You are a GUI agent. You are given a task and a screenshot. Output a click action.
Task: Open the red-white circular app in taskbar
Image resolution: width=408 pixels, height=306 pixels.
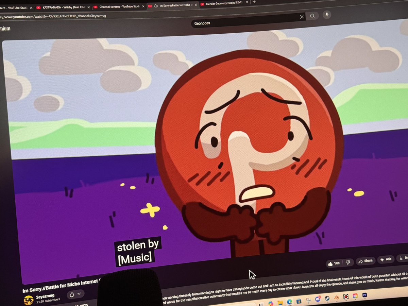click(x=346, y=296)
